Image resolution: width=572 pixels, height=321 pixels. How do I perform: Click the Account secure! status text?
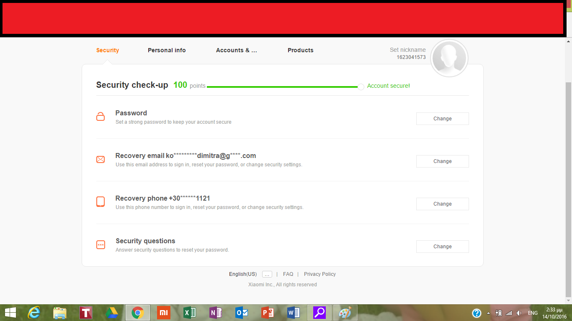pos(389,86)
